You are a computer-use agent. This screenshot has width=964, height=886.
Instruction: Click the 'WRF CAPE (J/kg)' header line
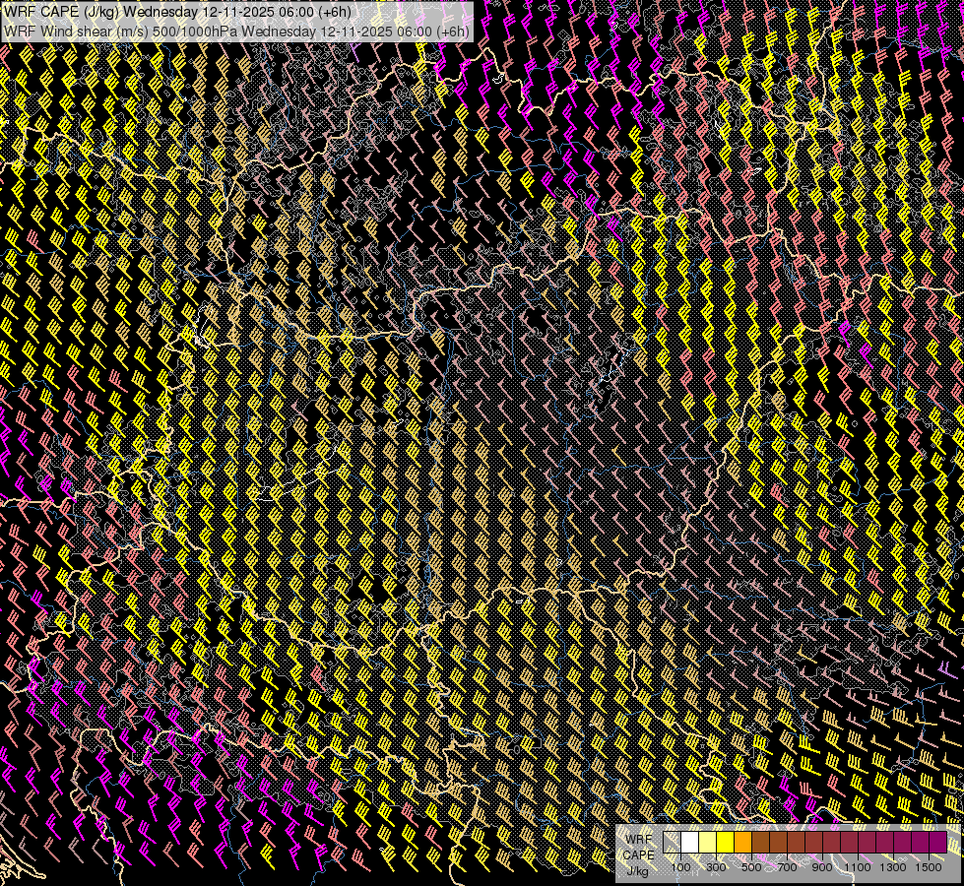(x=177, y=12)
